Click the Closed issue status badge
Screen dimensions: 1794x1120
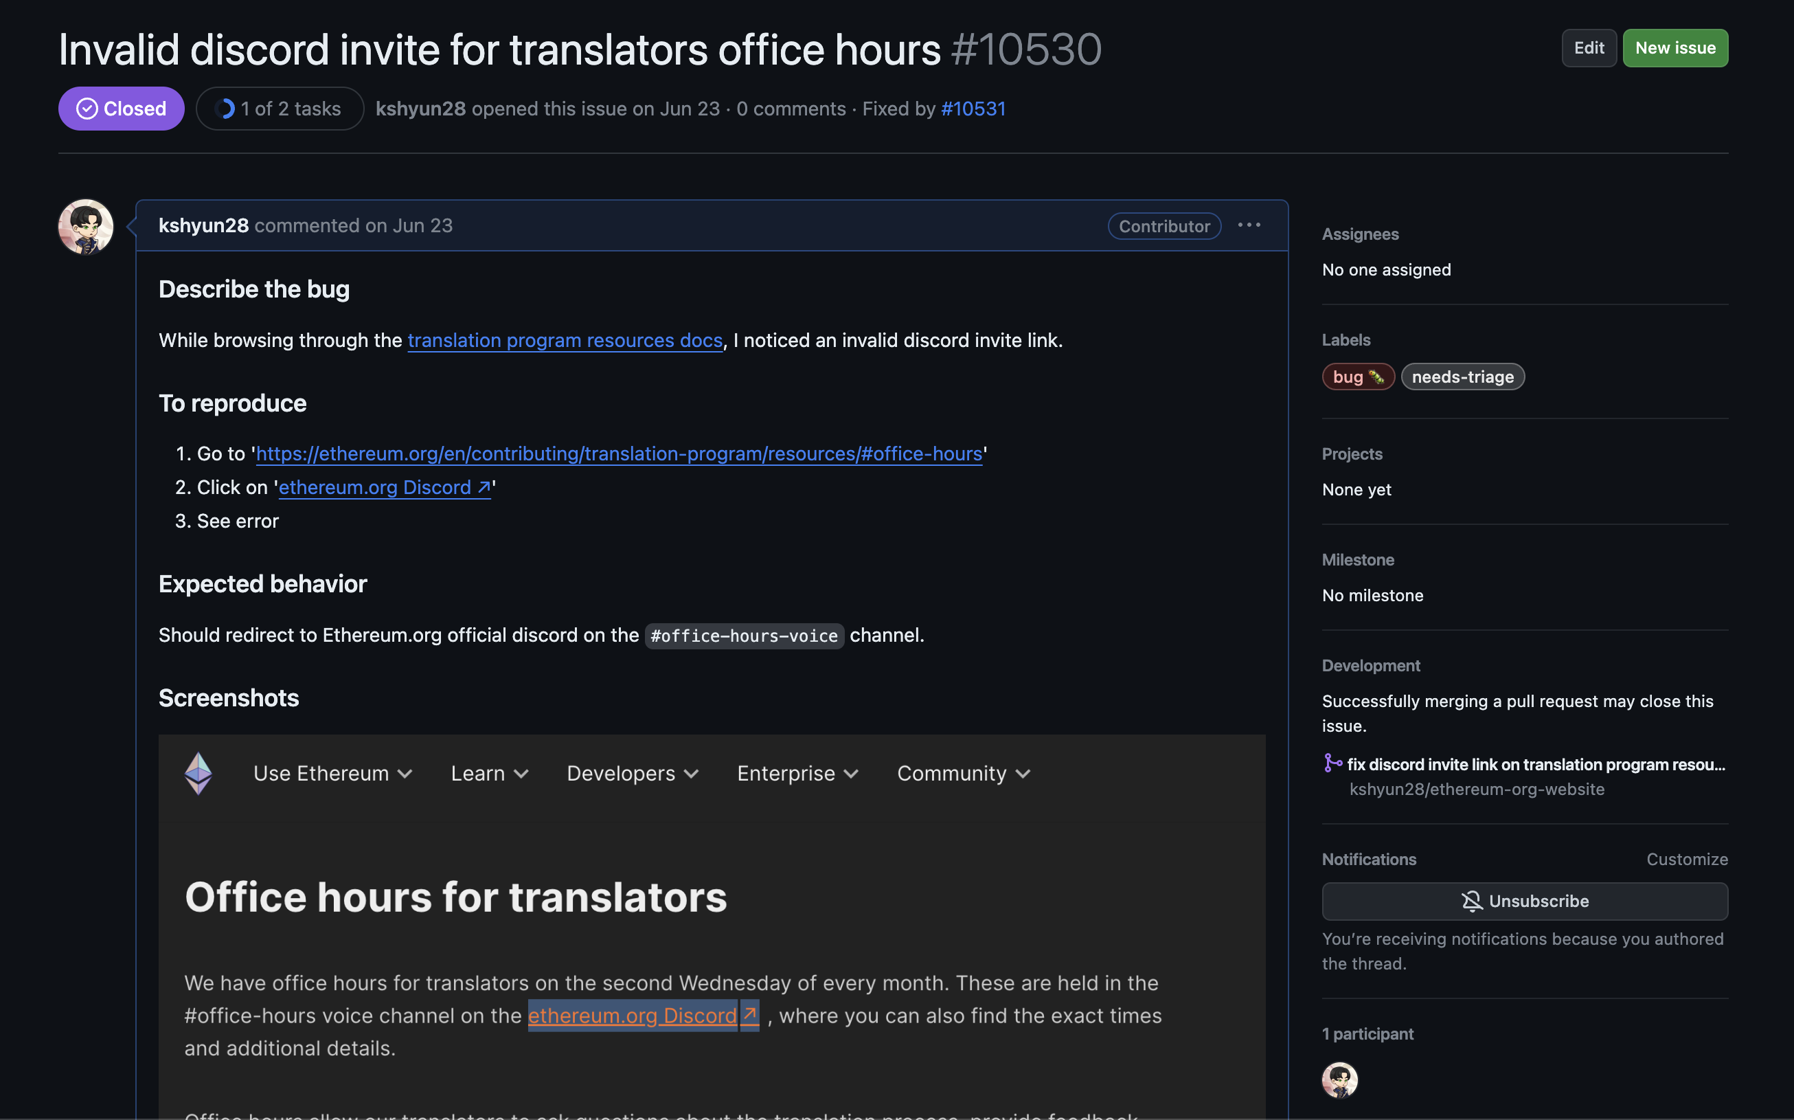pyautogui.click(x=121, y=108)
